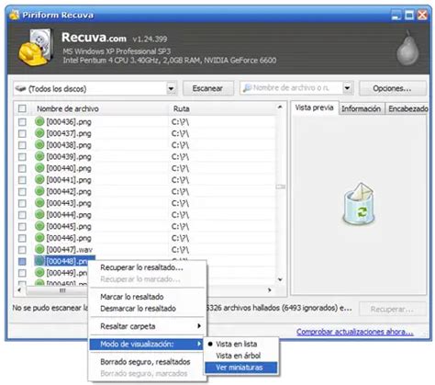Click the green status icon for [000439].png
The image size is (435, 385).
(x=39, y=156)
